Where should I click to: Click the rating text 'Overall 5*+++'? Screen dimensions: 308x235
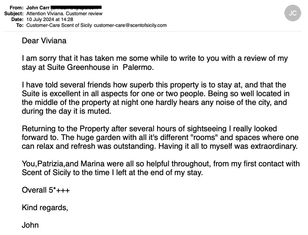(46, 190)
